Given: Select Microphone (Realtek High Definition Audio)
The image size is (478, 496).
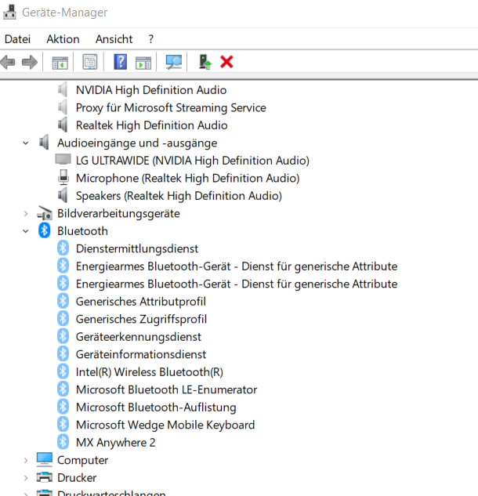Looking at the screenshot, I should 187,179.
